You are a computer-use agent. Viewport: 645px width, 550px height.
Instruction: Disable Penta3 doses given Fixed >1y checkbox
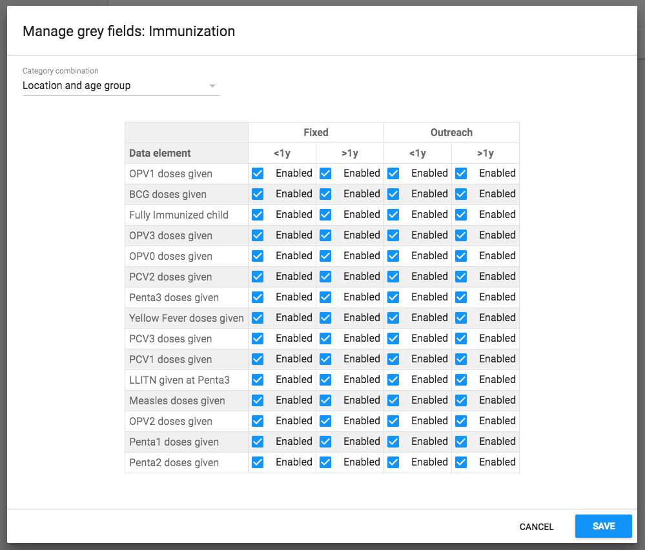coord(325,297)
